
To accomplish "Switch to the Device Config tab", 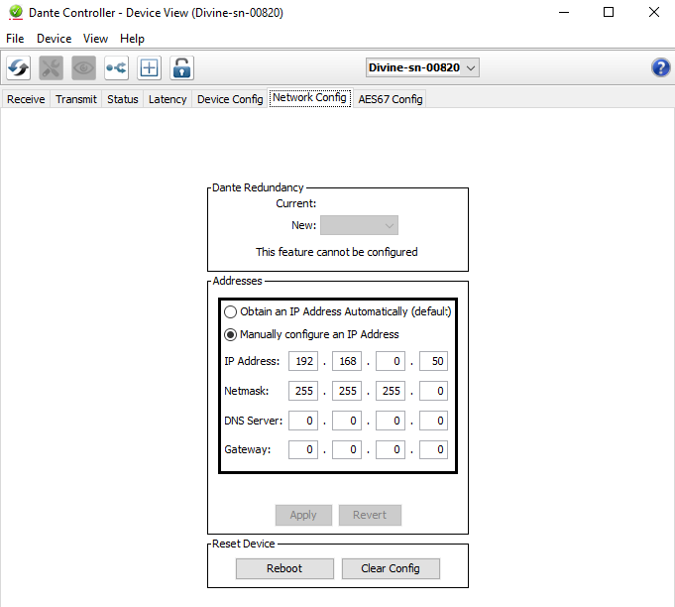I will [230, 99].
